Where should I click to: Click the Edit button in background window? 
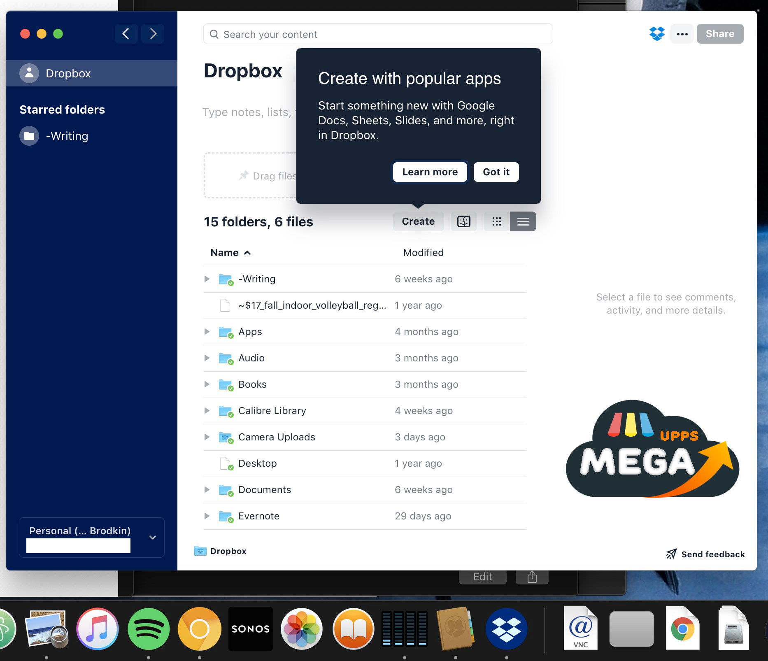coord(482,577)
